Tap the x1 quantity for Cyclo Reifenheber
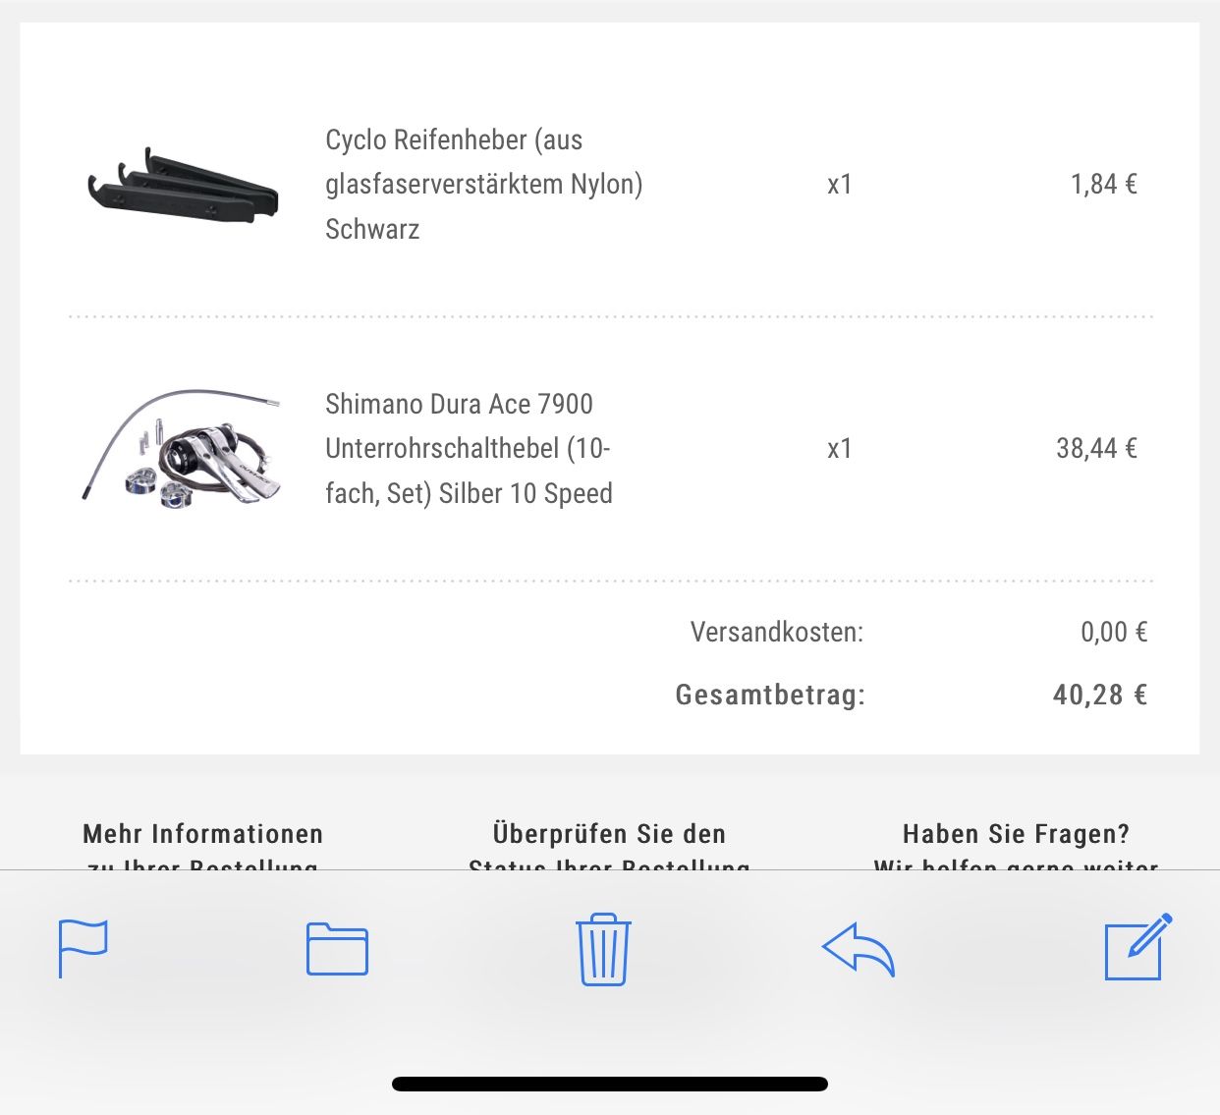 click(x=839, y=184)
